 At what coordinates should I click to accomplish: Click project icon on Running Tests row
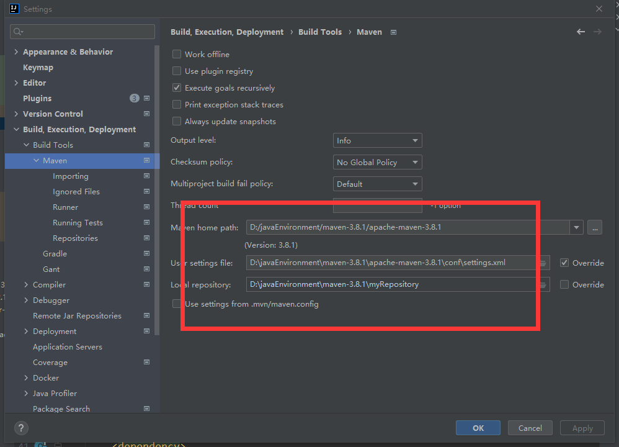click(146, 222)
